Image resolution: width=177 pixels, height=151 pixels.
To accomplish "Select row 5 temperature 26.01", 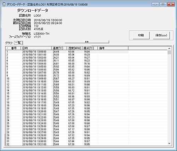I will (56, 64).
